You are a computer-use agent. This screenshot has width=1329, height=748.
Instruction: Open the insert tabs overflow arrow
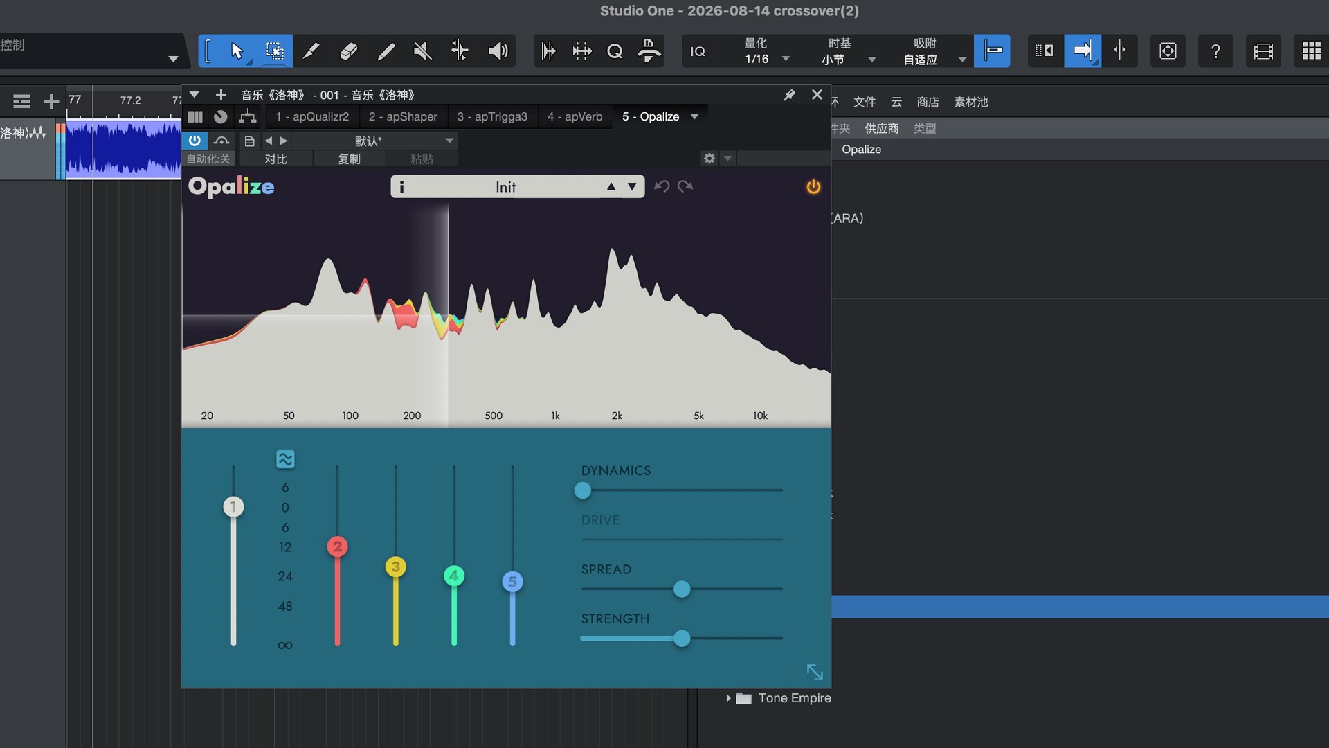pos(694,116)
